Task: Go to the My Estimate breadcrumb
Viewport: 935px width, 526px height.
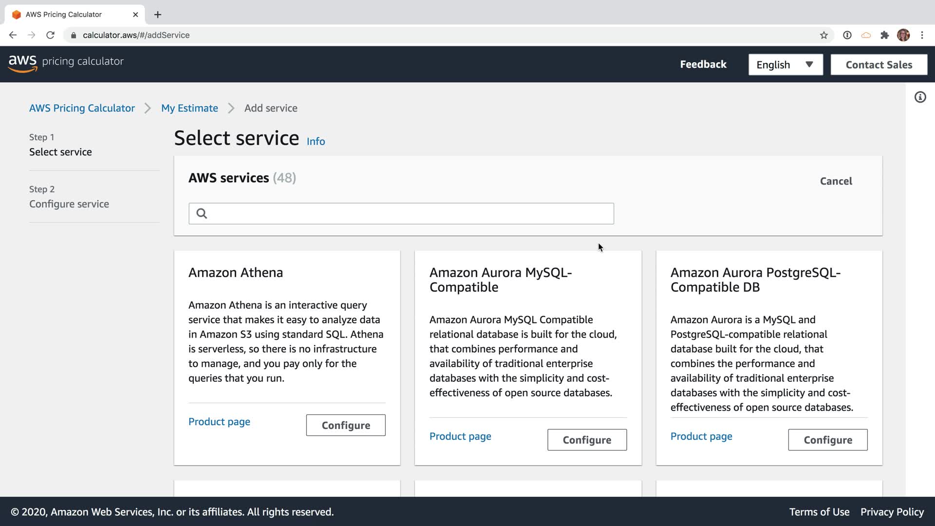Action: point(189,108)
